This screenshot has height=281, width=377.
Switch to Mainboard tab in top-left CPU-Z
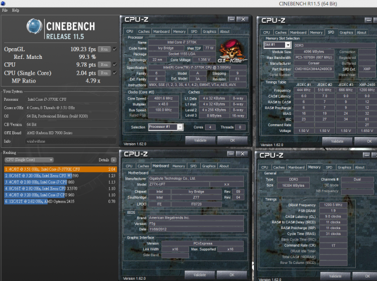click(161, 31)
